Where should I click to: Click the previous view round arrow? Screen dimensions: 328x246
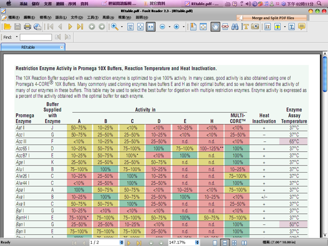[92, 27]
